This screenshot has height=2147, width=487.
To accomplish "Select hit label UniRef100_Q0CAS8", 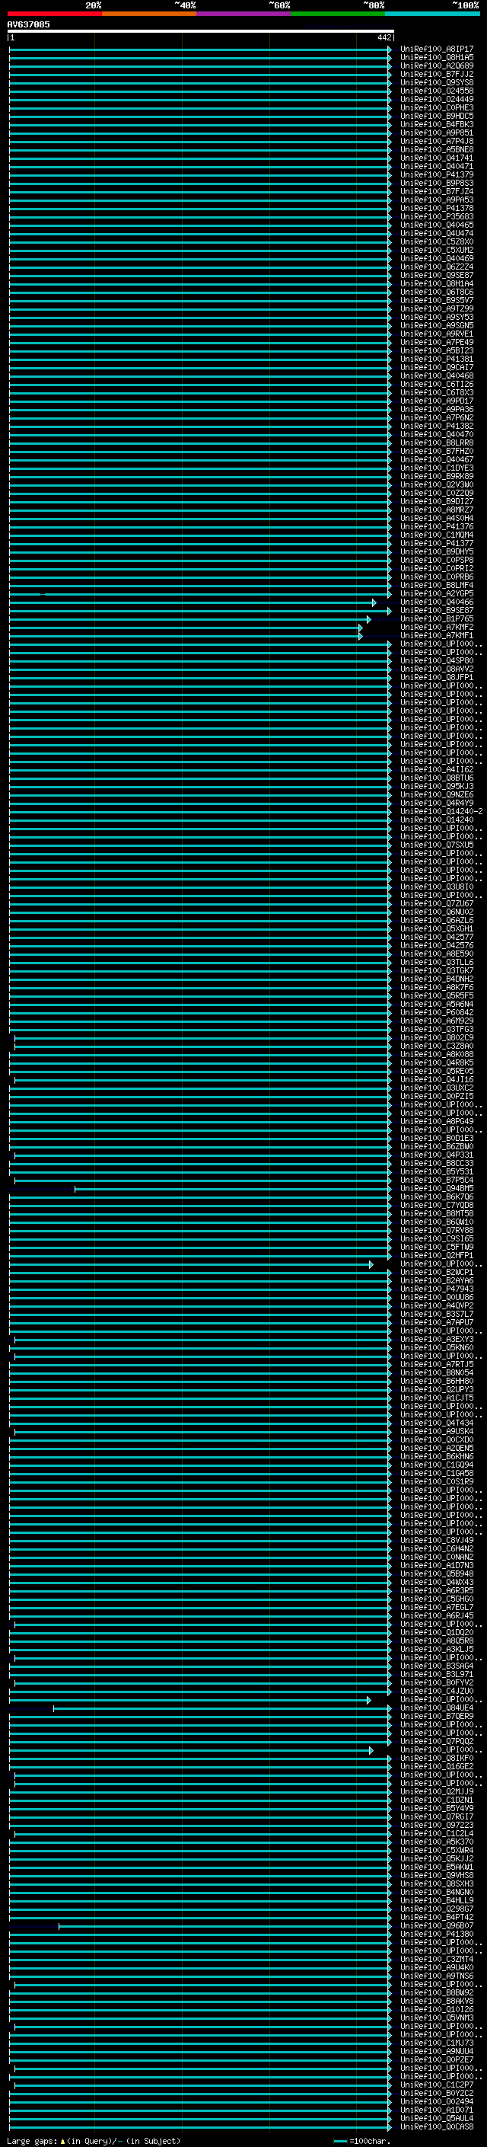I will coord(436,2126).
